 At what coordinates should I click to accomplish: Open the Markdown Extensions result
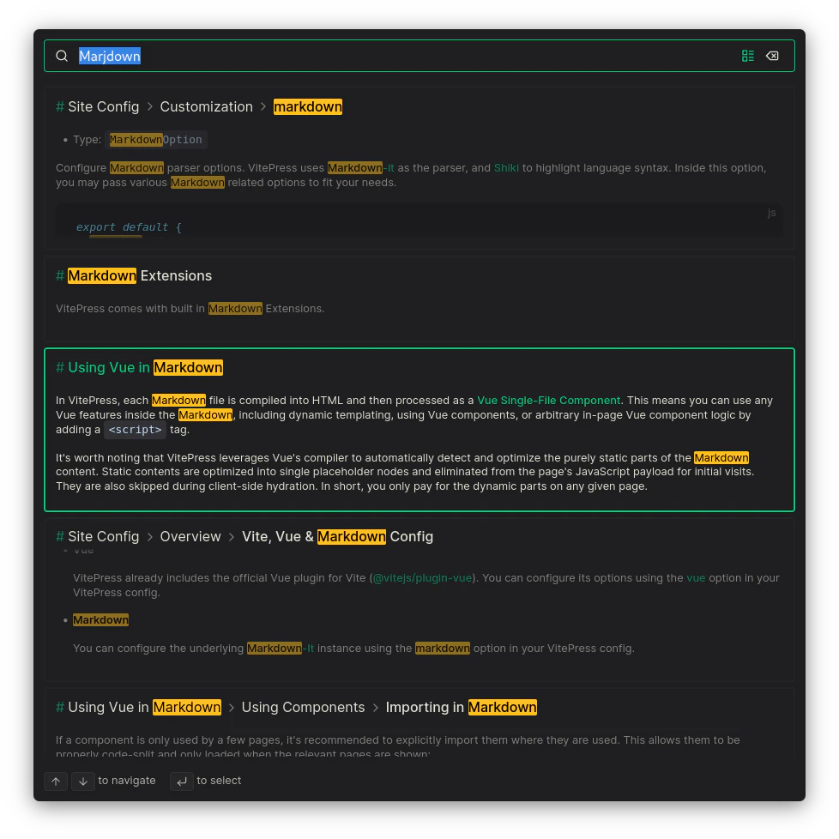click(139, 276)
